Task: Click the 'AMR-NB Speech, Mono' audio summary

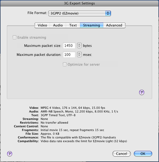Action: [79, 111]
